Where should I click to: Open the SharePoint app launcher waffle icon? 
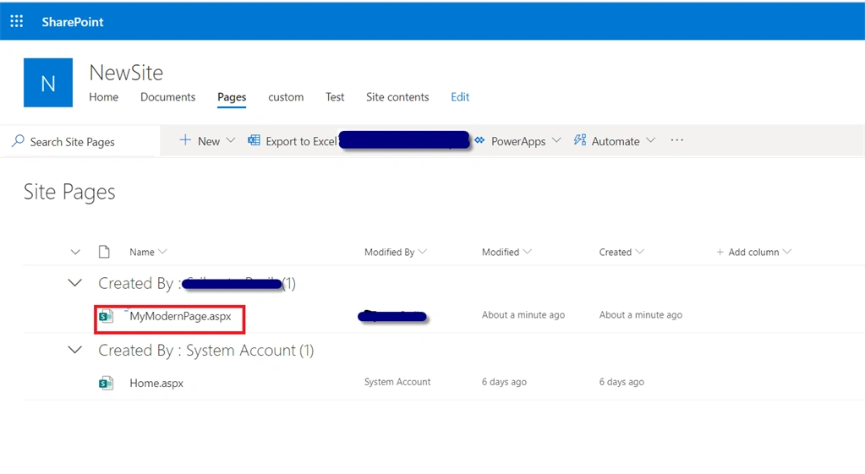click(17, 21)
